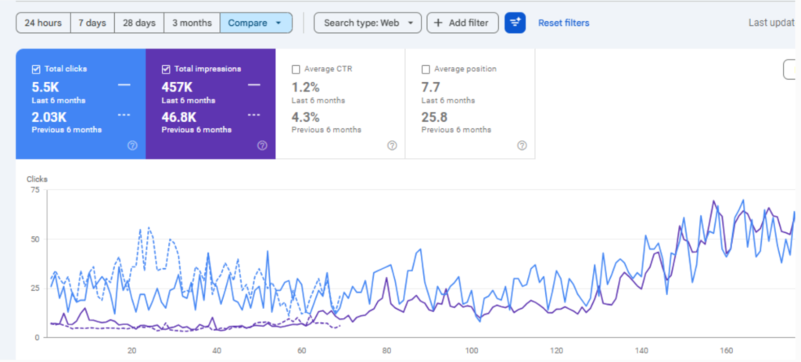This screenshot has height=362, width=801.
Task: Click the blue filter sparkle icon
Action: (x=515, y=23)
